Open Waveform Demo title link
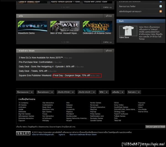Image resolution: width=166 pixels, height=147 pixels. tap(26, 33)
